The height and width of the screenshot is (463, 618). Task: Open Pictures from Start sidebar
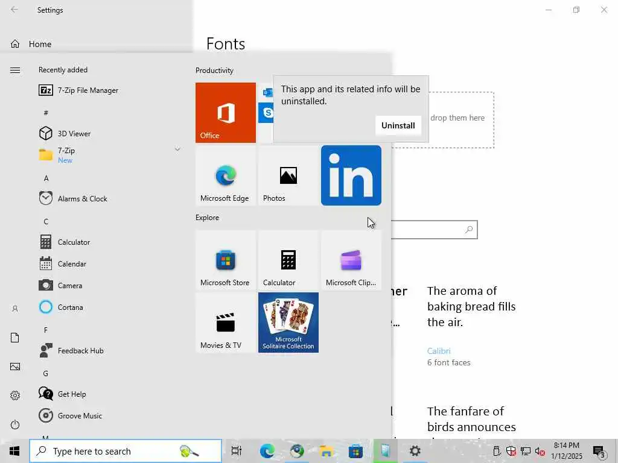pos(15,367)
